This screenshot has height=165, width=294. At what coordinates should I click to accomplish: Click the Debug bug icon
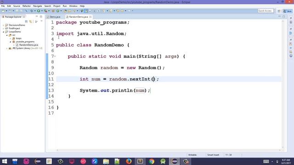32,11
